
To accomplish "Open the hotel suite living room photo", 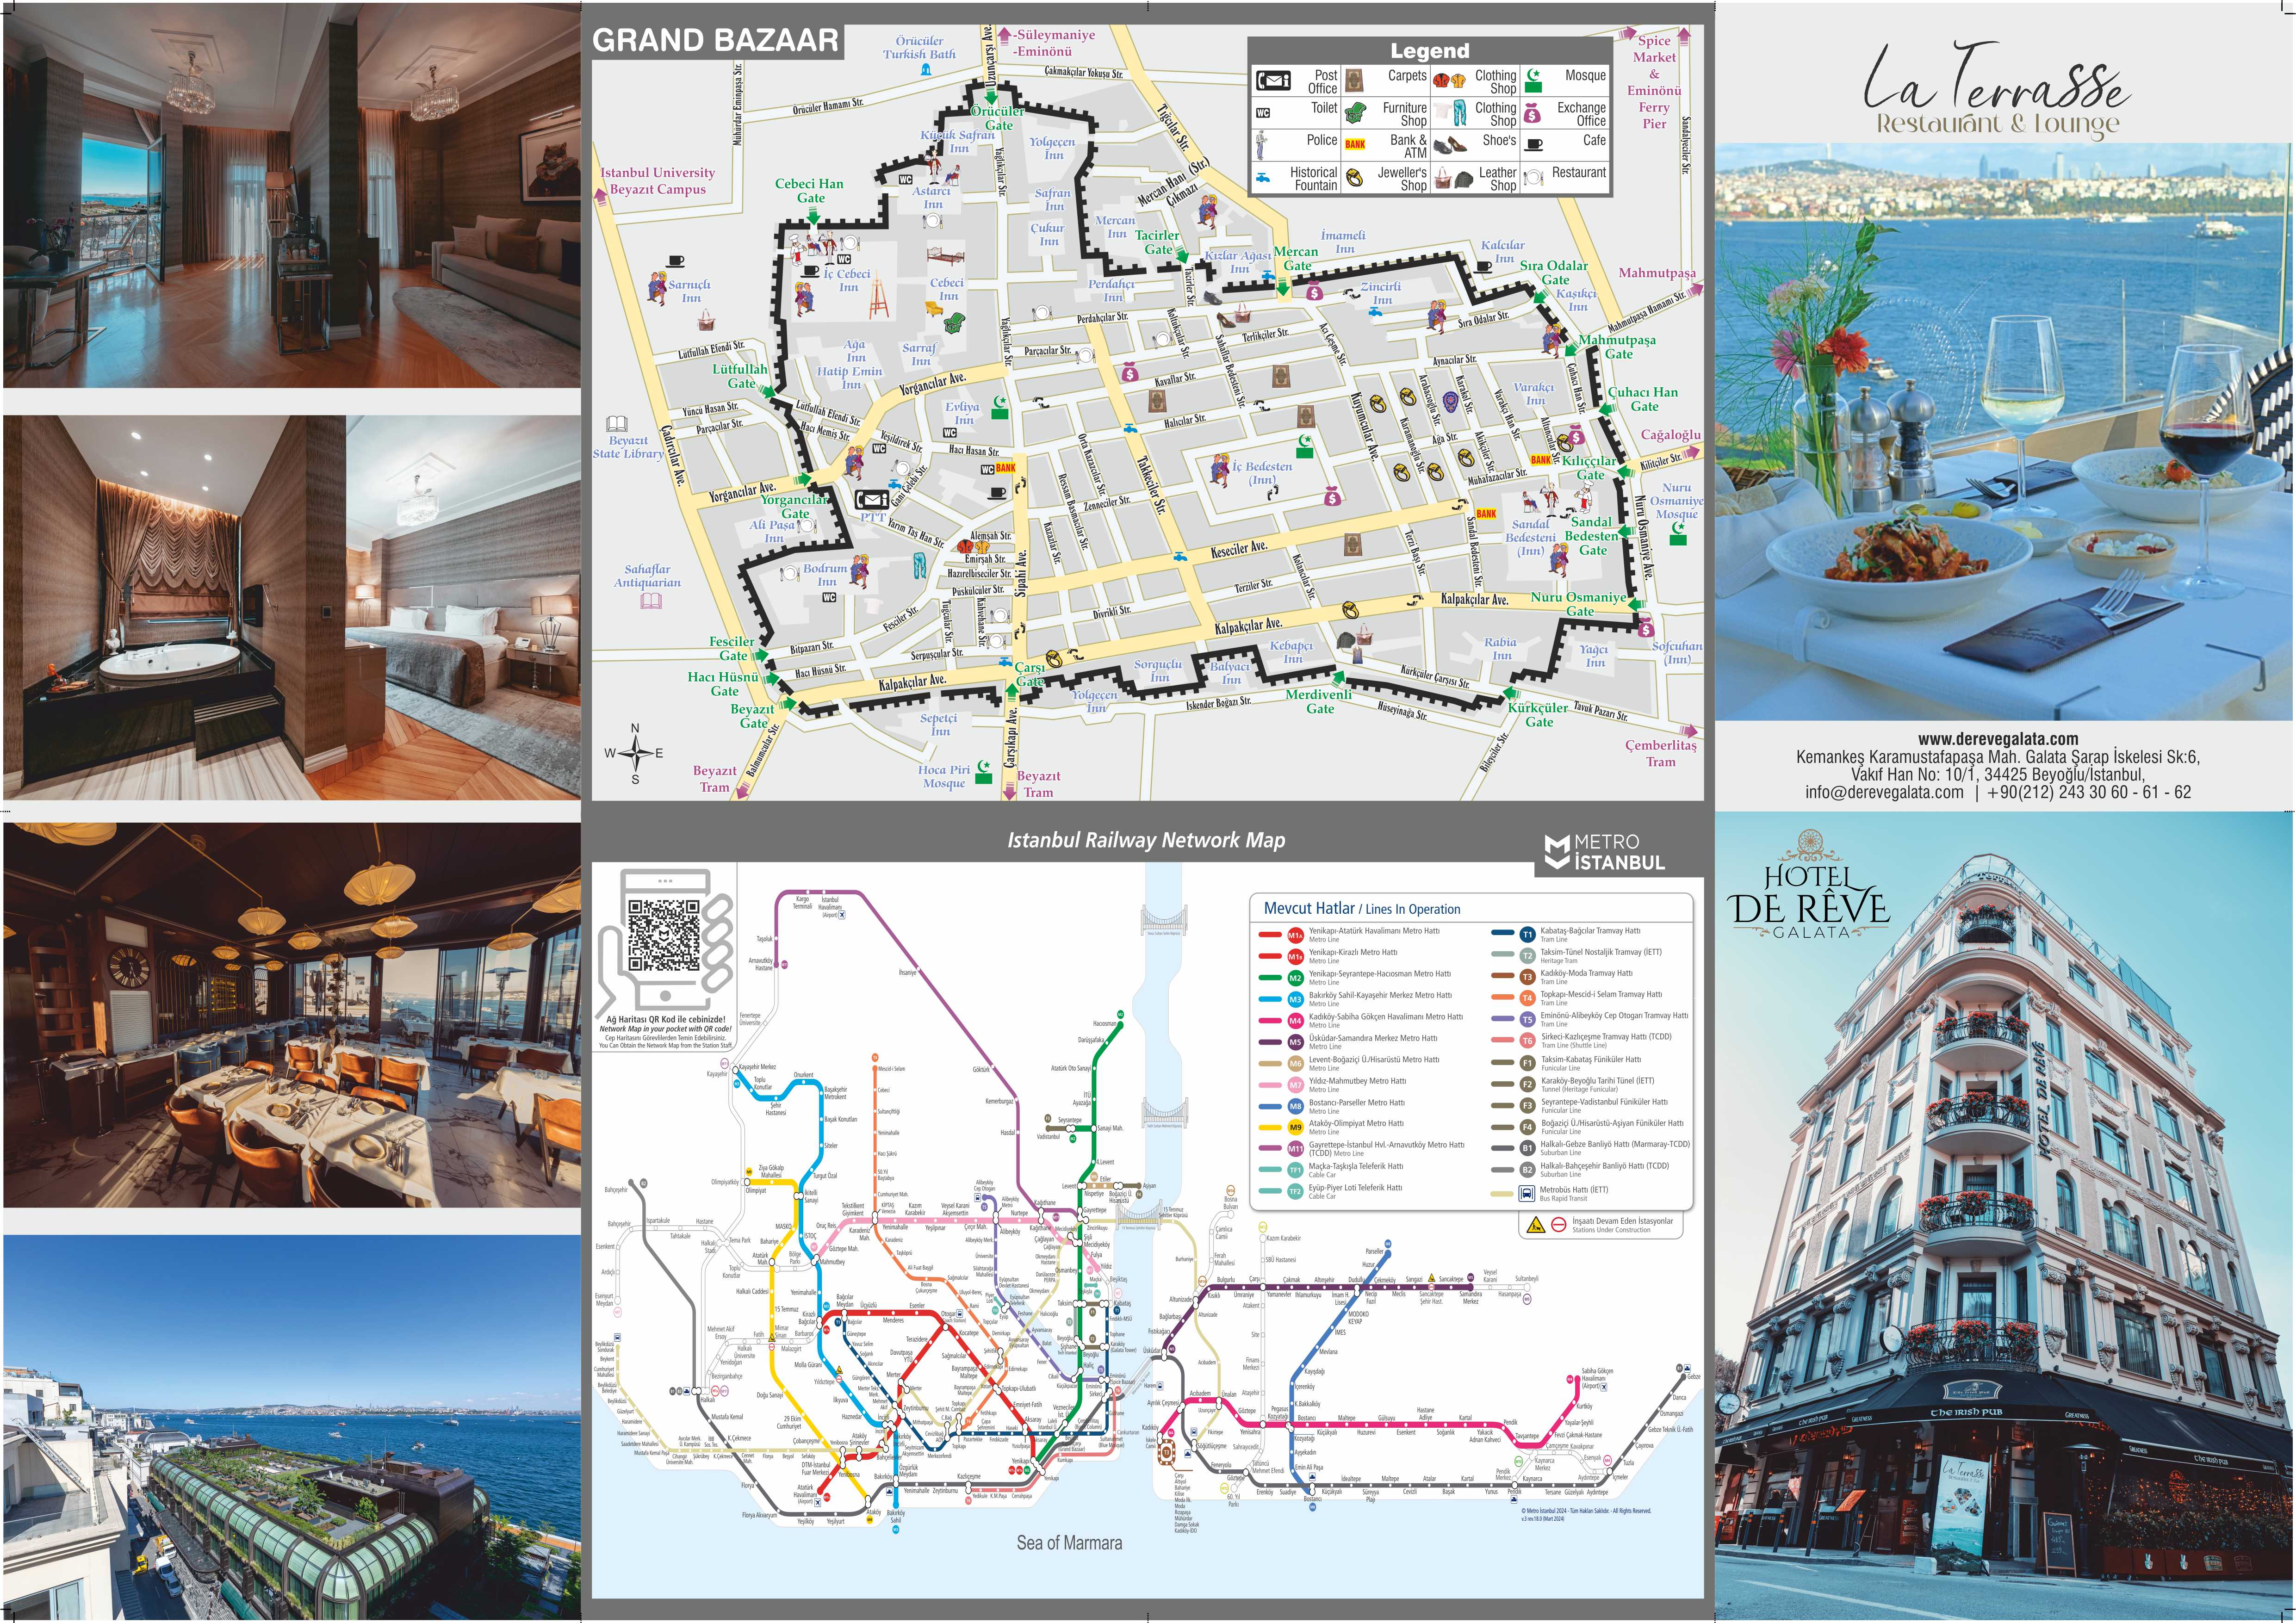I will point(292,195).
